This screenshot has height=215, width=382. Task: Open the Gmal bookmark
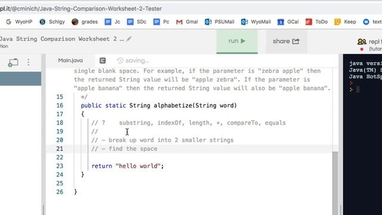(x=187, y=22)
